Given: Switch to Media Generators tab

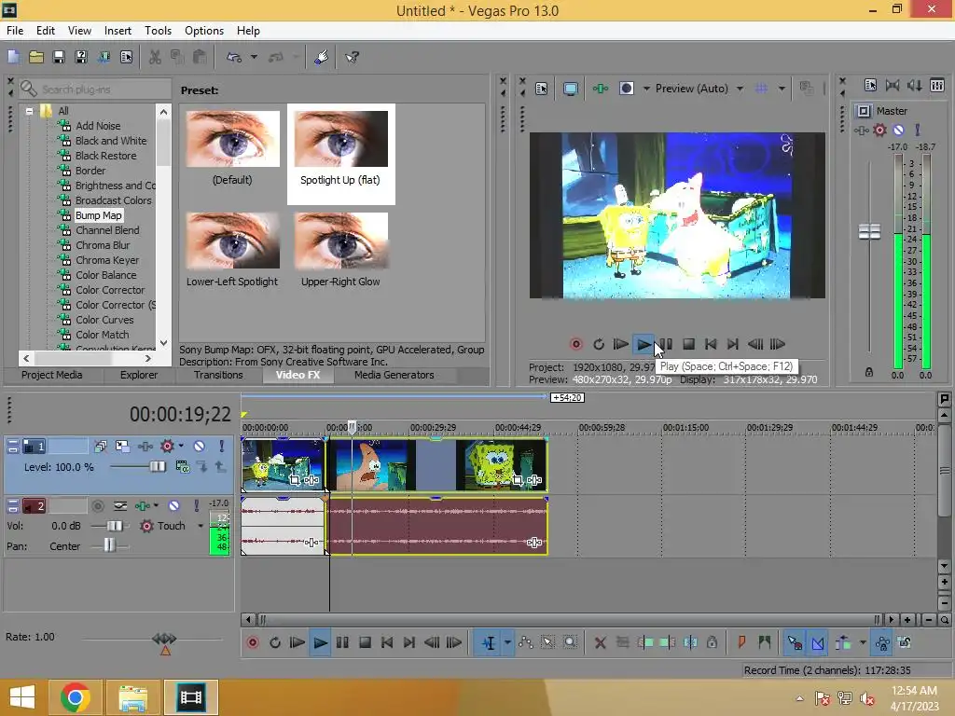Looking at the screenshot, I should [394, 375].
